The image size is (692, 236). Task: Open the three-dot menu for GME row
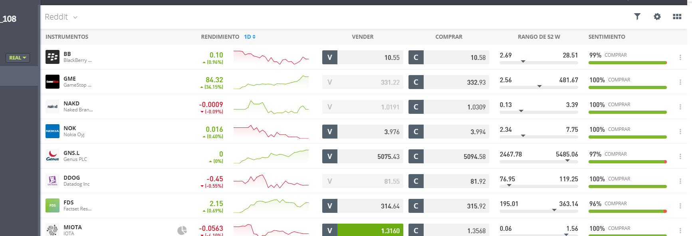pyautogui.click(x=680, y=82)
